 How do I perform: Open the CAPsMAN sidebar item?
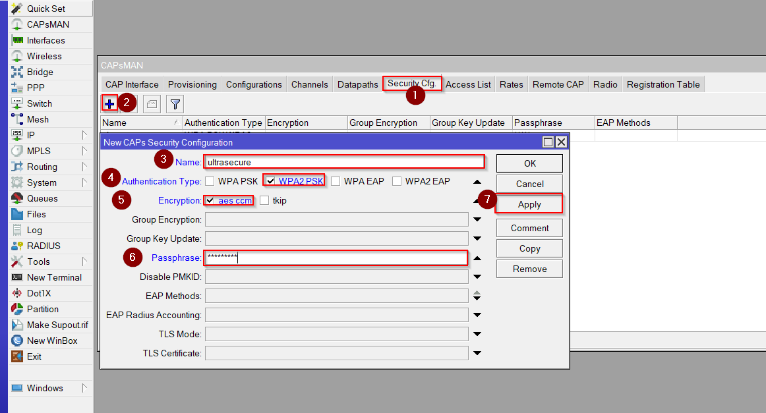47,24
